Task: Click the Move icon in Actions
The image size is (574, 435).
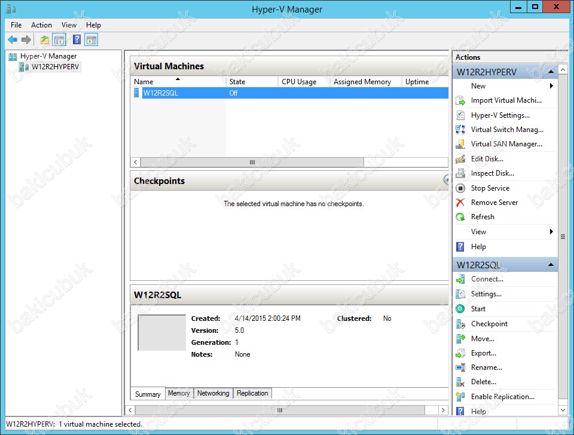Action: coord(460,339)
